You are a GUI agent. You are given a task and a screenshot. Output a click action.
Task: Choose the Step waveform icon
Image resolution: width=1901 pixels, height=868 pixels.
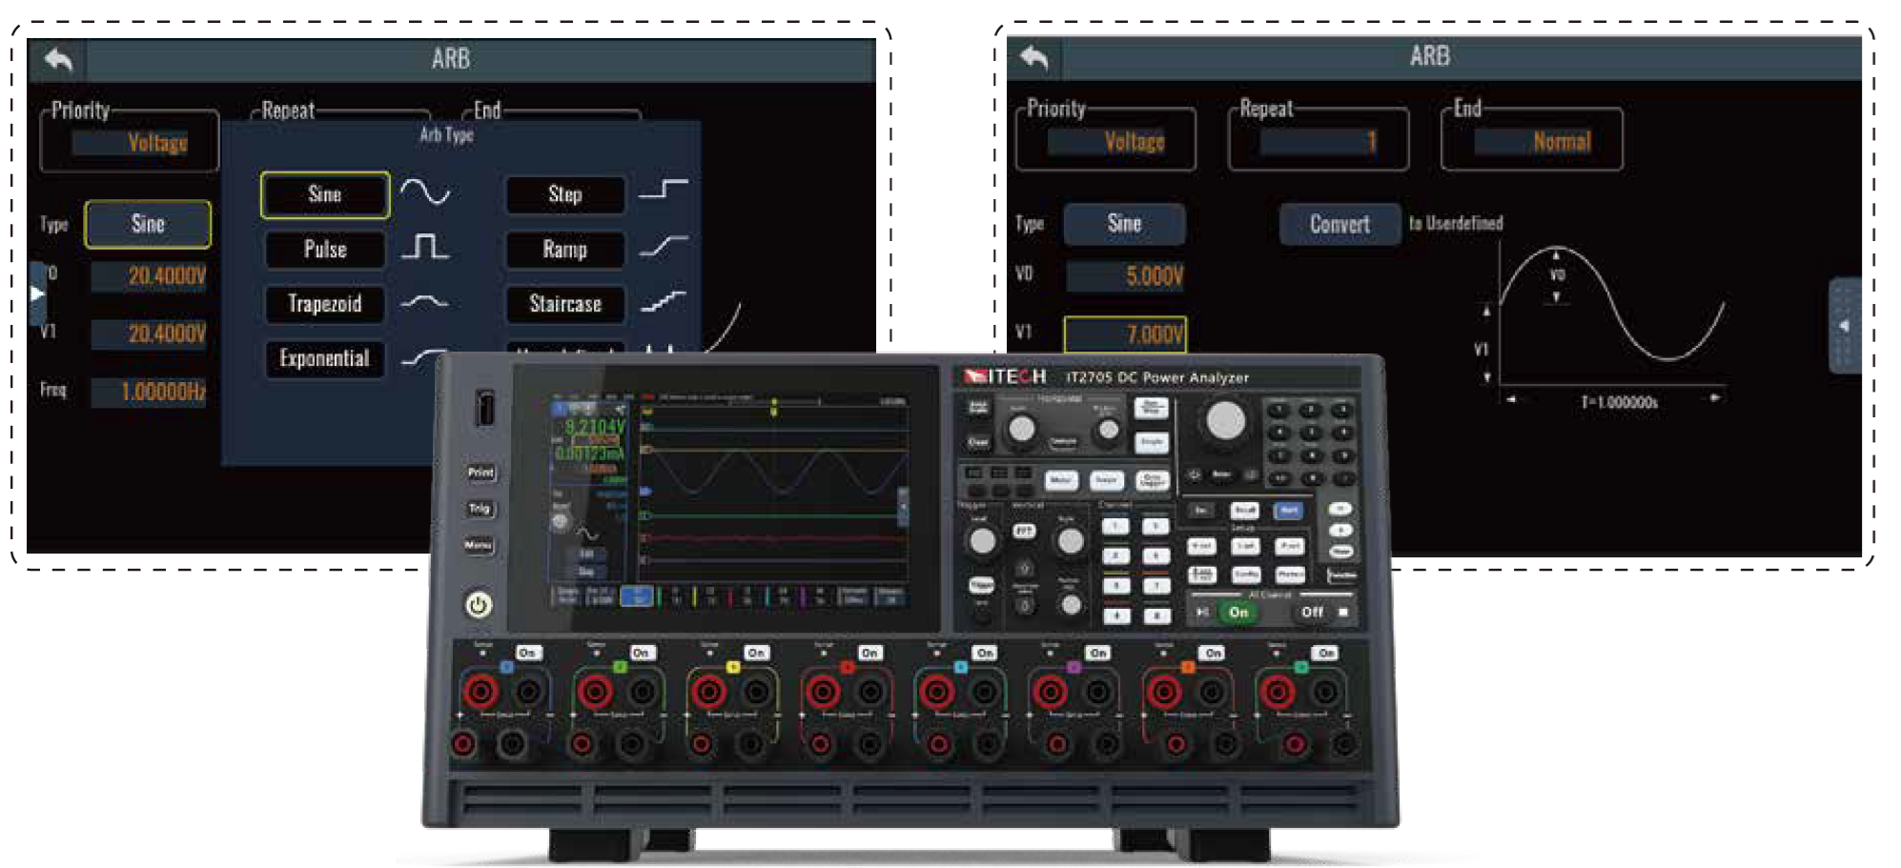pos(664,188)
